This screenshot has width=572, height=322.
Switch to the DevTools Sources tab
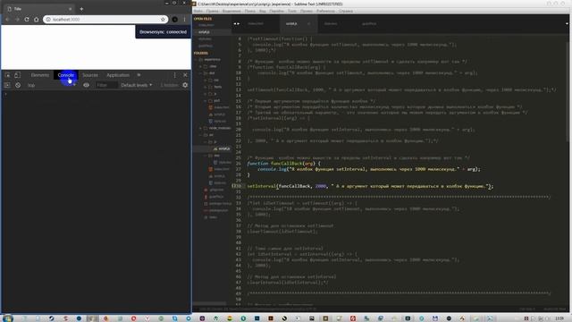tap(89, 75)
